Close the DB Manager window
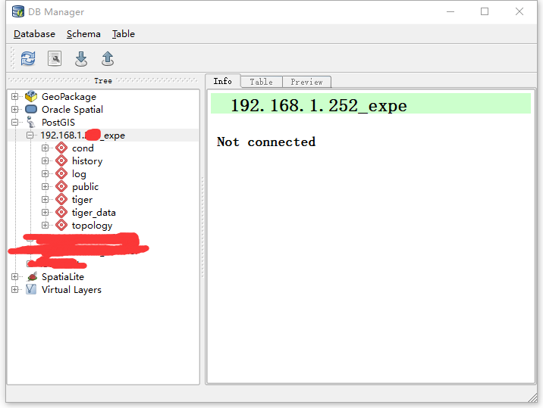 (519, 12)
